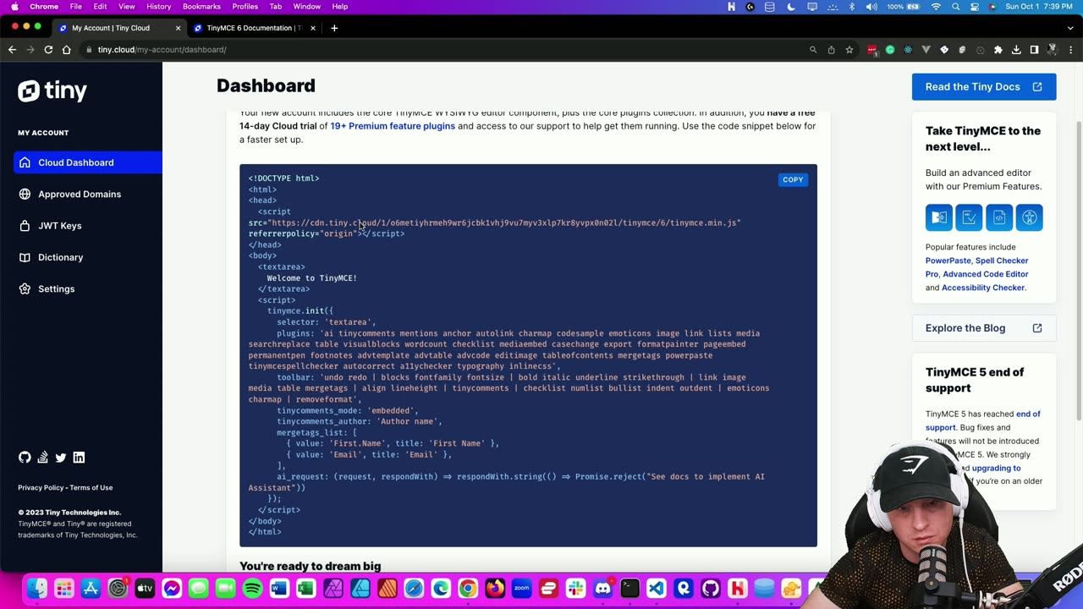The height and width of the screenshot is (609, 1083).
Task: Open Discord from the Dock
Action: (602, 589)
